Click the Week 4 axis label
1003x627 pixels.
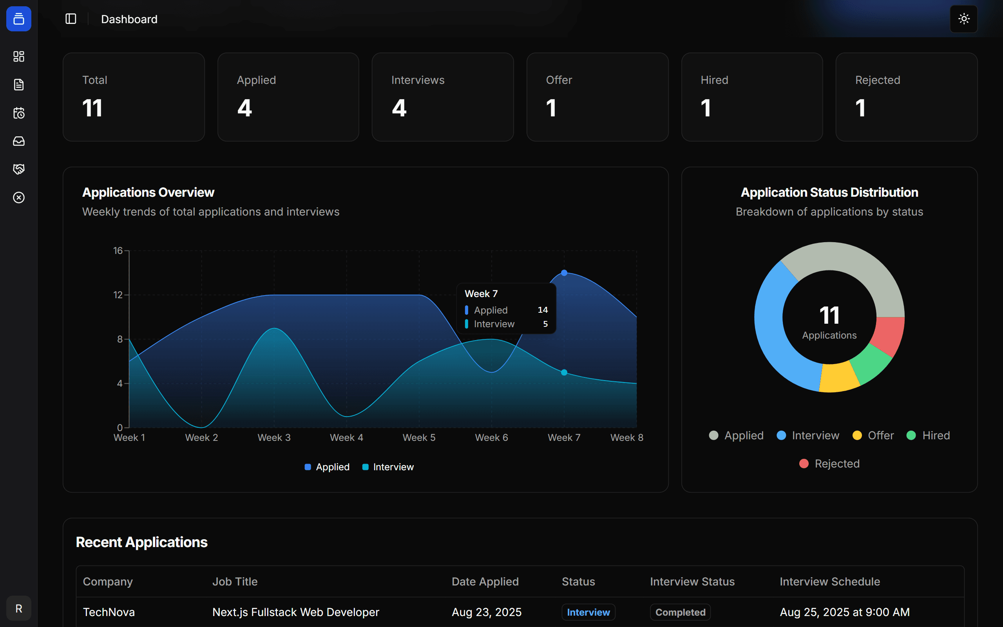[346, 437]
